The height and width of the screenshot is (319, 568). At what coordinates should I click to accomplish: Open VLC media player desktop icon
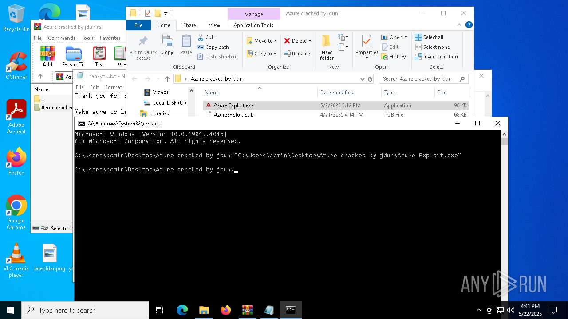coord(16,261)
